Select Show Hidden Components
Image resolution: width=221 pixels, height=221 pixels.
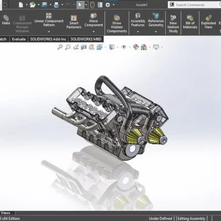click(x=117, y=24)
